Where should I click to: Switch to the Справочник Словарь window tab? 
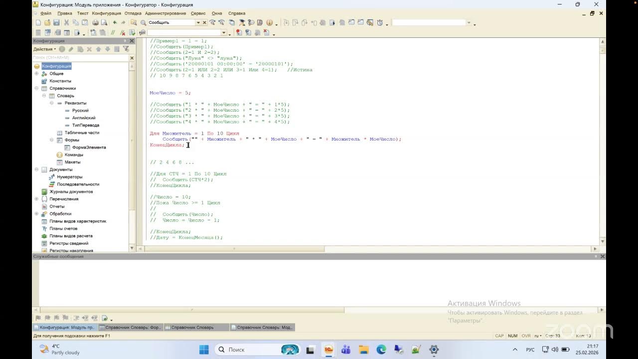click(197, 328)
